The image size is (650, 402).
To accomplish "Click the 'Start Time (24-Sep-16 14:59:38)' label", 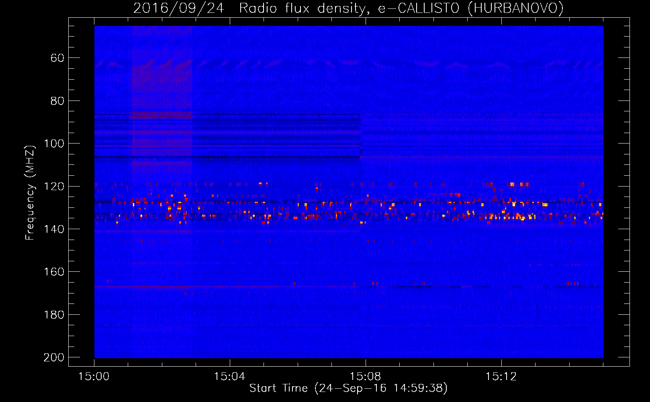I will pyautogui.click(x=348, y=388).
